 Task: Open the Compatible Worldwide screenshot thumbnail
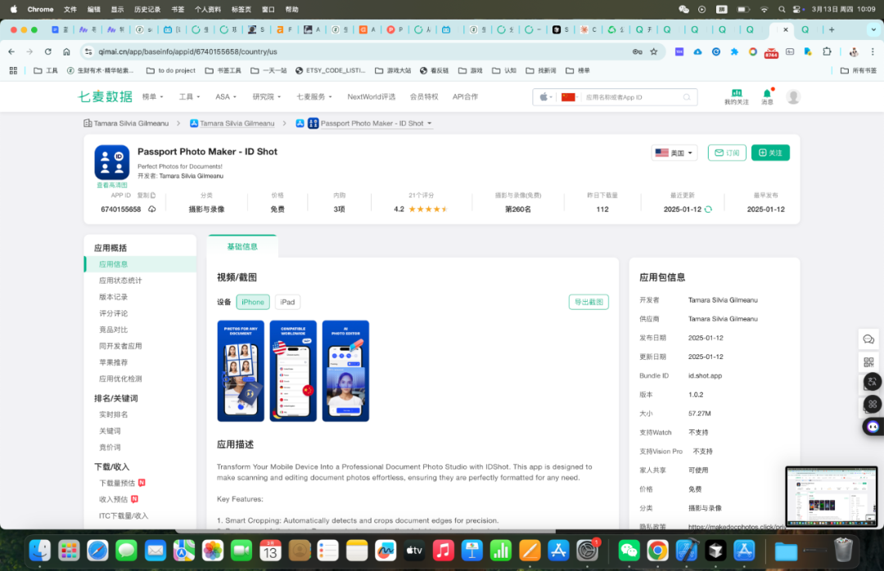click(293, 371)
